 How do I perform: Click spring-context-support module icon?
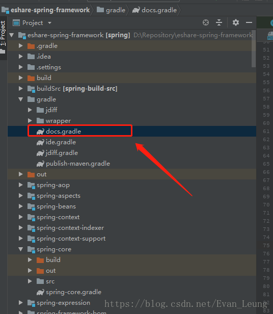(31, 239)
